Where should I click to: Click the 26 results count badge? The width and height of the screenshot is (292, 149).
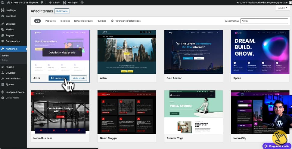tap(37, 21)
